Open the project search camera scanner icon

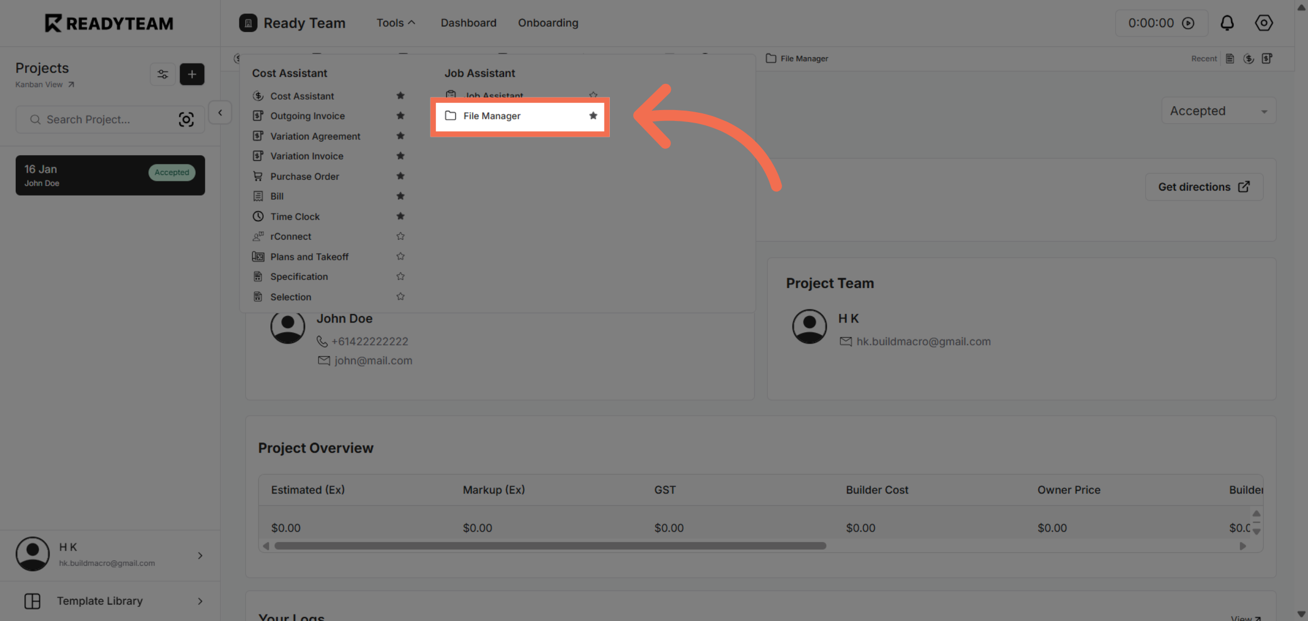click(186, 119)
